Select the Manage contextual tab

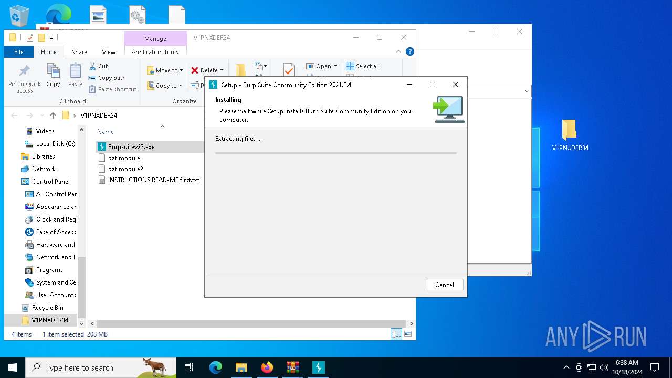(155, 38)
